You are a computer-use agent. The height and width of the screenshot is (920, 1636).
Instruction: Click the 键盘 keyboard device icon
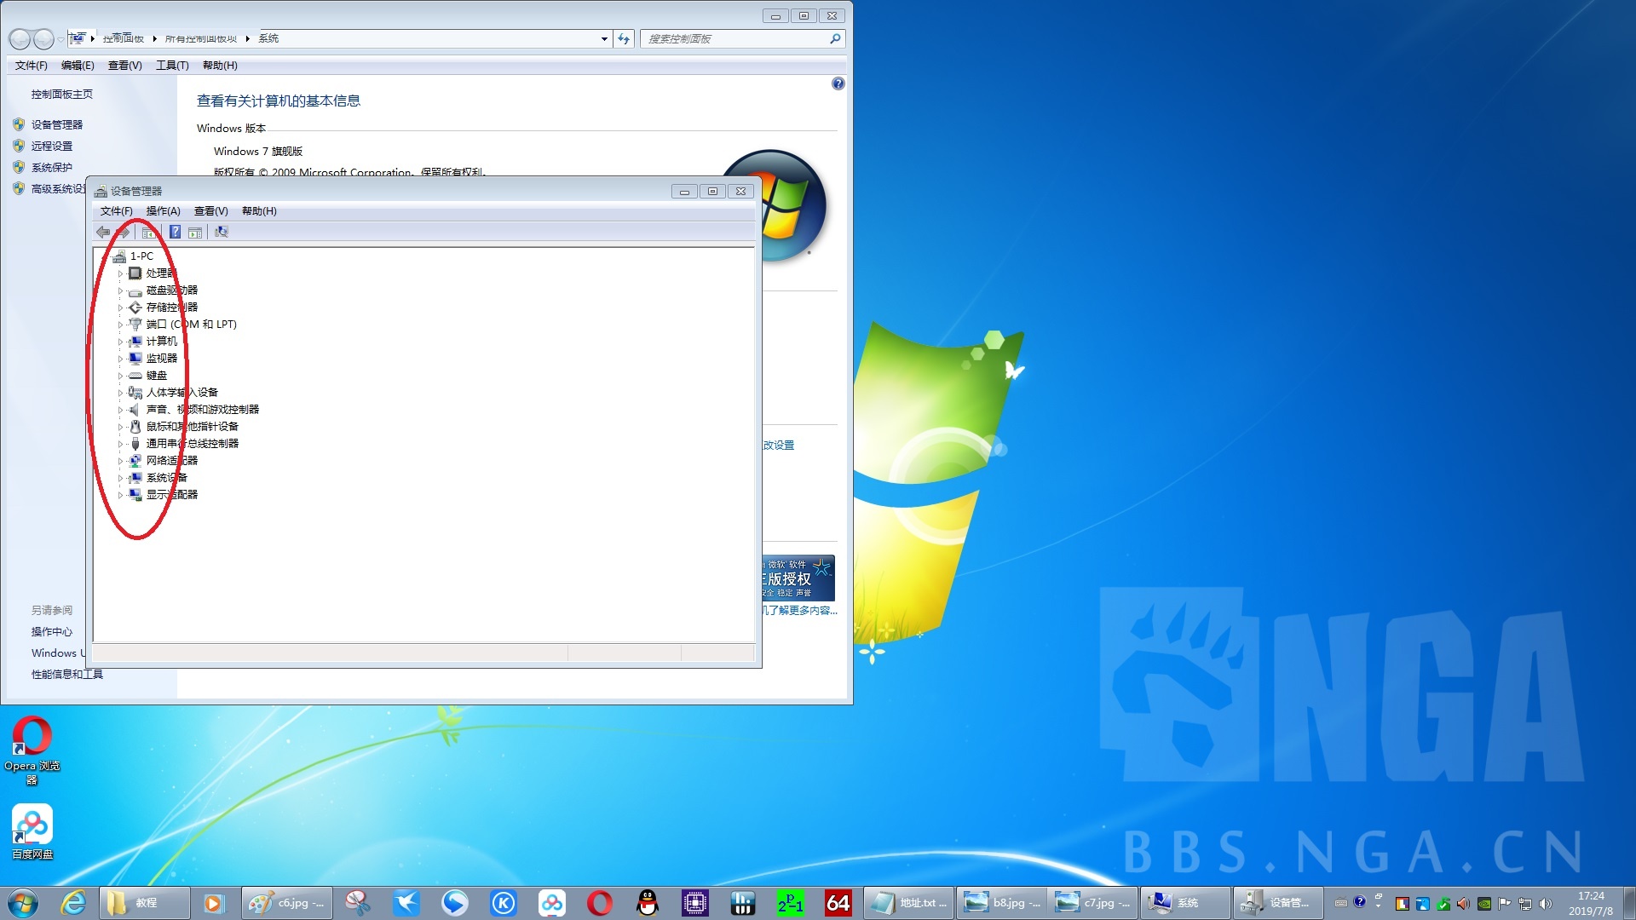tap(135, 376)
